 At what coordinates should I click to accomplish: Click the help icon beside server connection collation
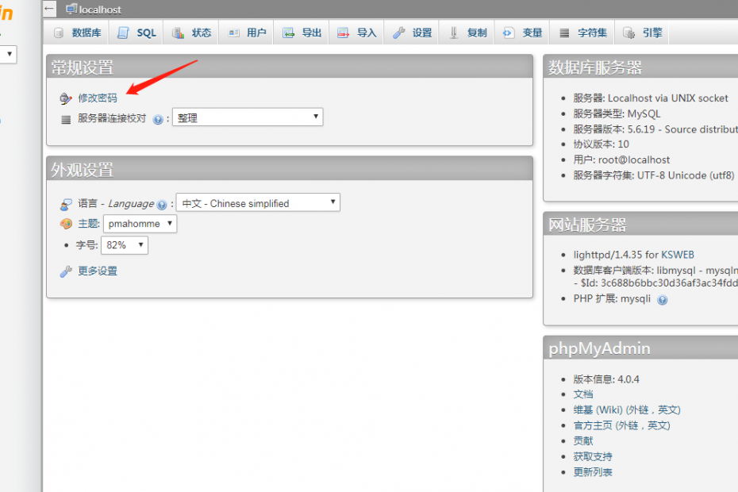click(158, 119)
